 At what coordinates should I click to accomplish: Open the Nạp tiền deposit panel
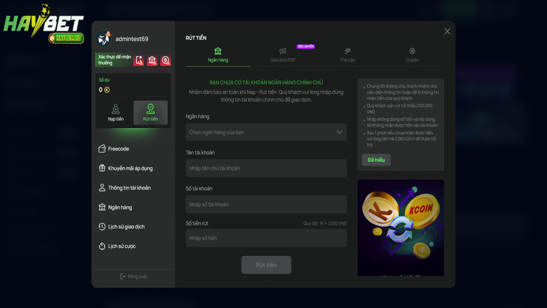(116, 113)
